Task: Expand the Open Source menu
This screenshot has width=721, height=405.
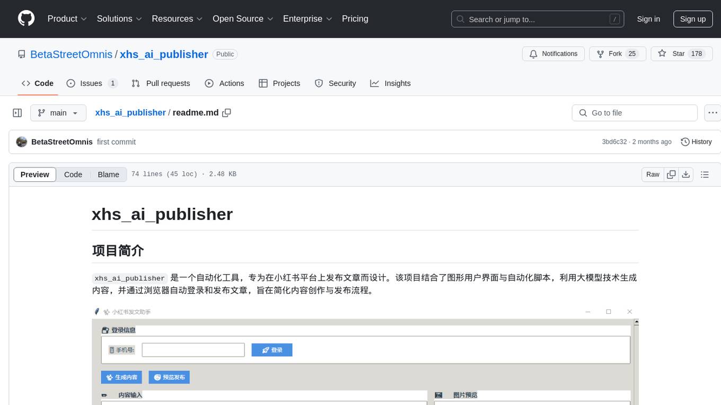Action: (243, 19)
